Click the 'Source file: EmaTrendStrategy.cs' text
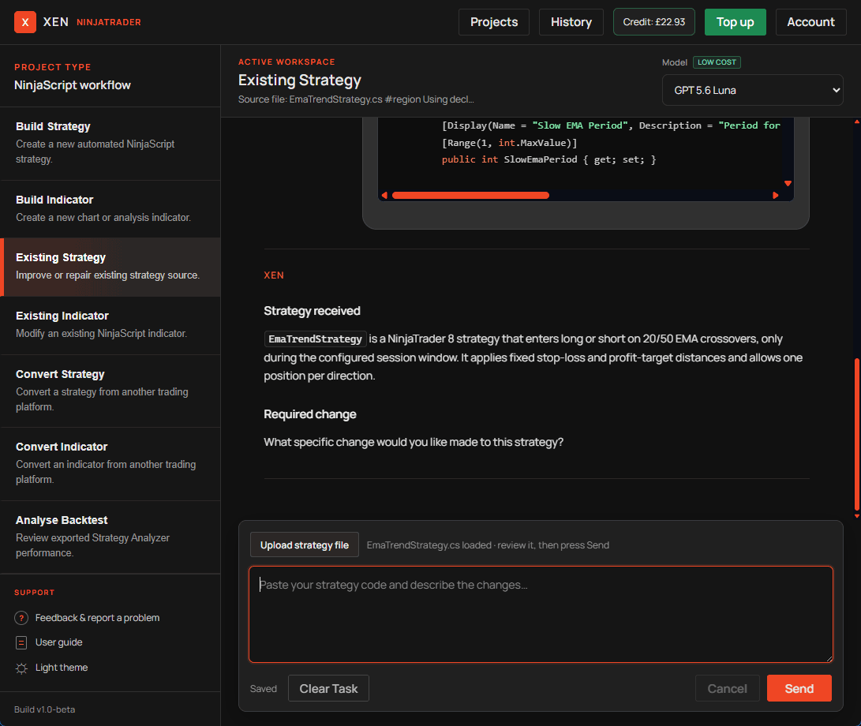 (310, 99)
